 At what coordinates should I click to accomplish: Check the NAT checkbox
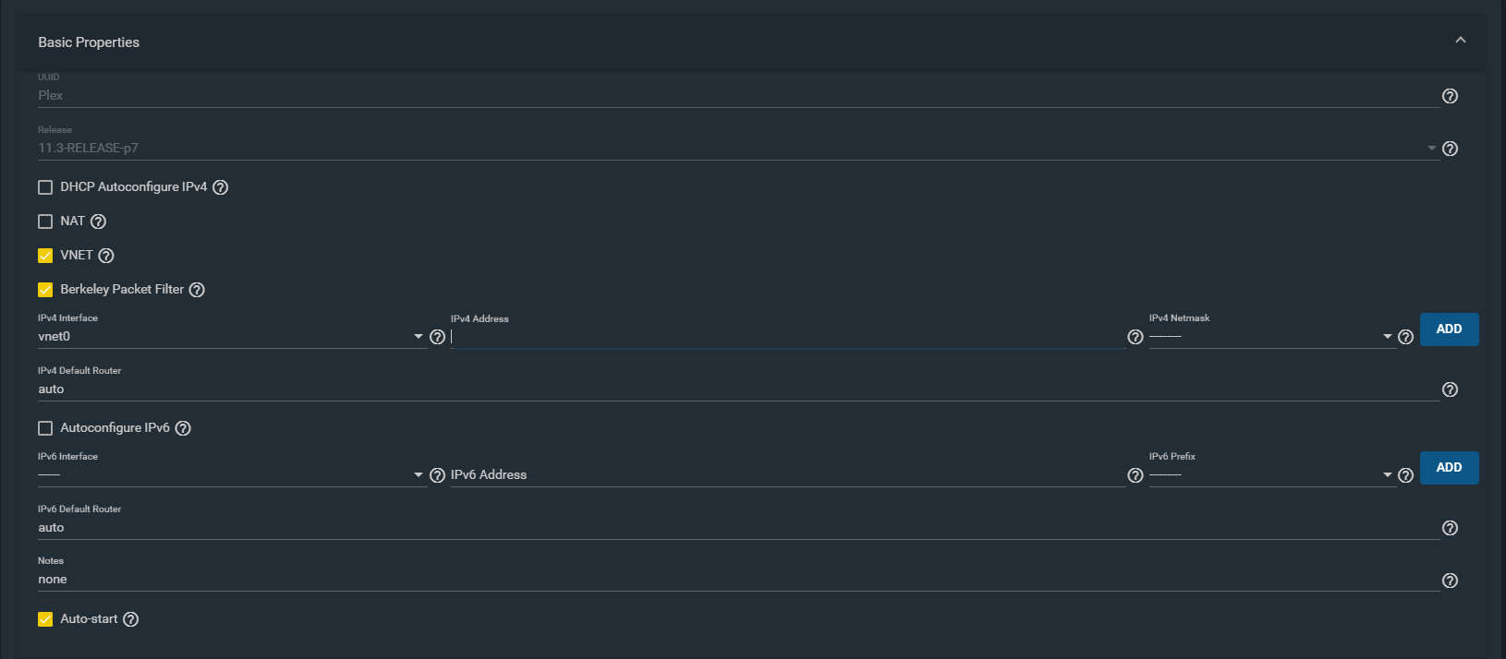click(45, 222)
